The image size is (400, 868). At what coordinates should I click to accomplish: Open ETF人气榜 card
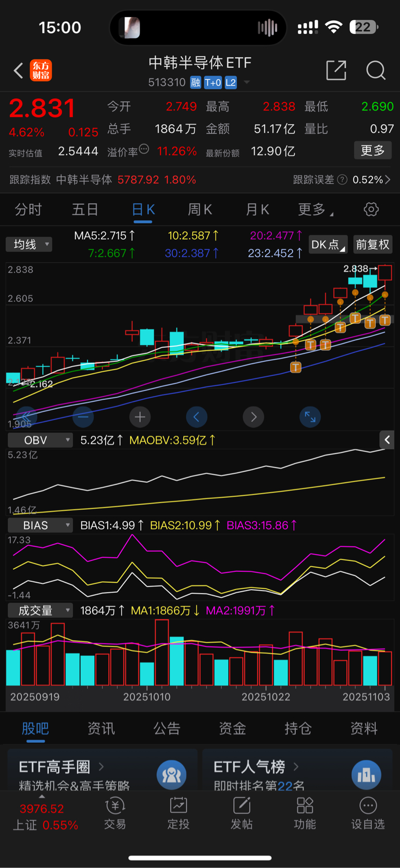297,770
